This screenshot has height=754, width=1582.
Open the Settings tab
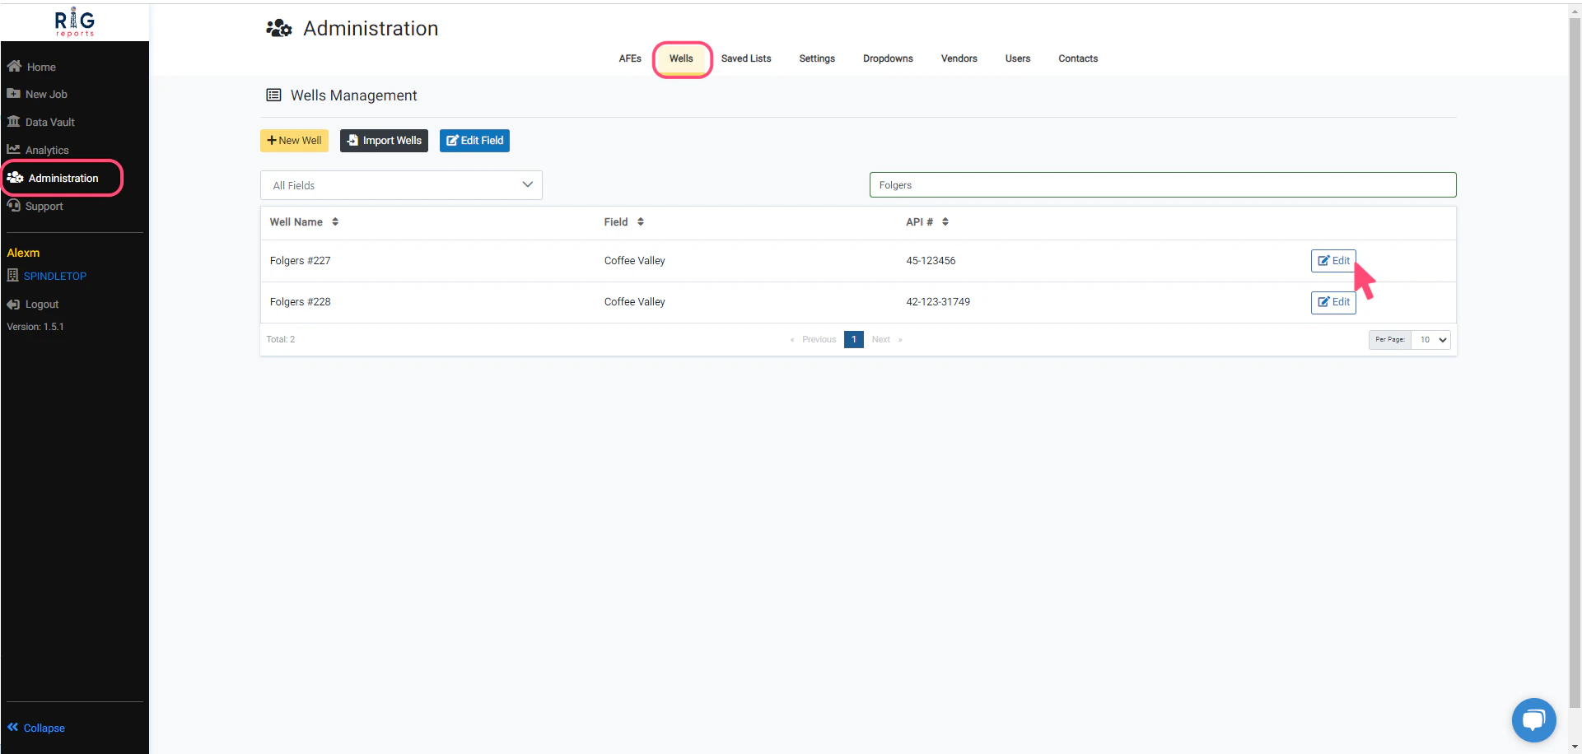(x=817, y=58)
